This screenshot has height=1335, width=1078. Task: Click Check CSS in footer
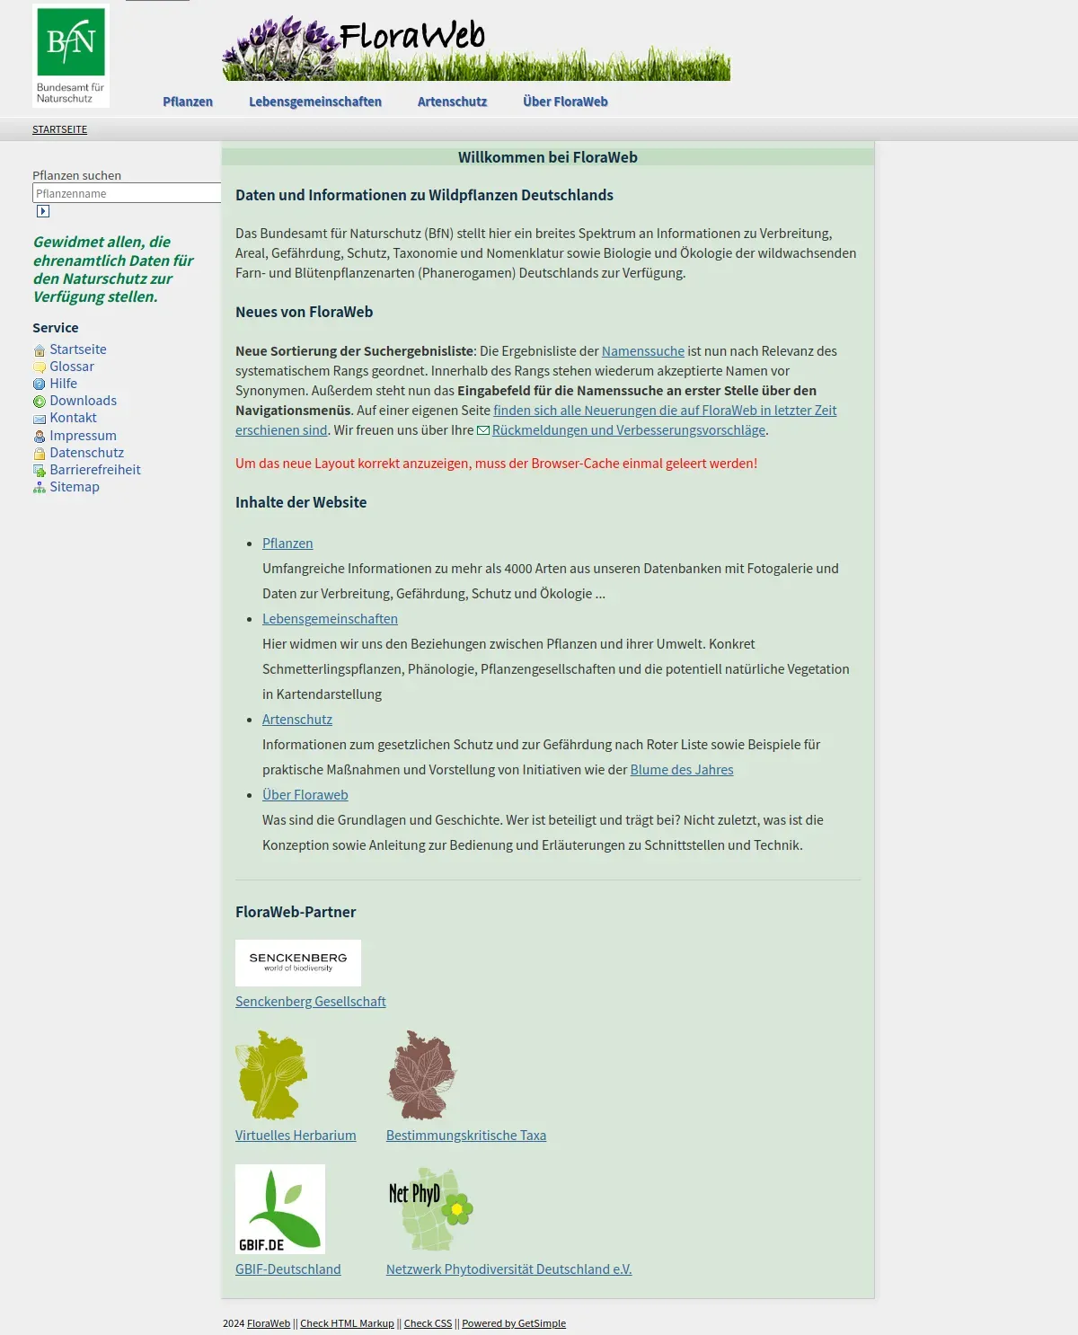[x=428, y=1323]
